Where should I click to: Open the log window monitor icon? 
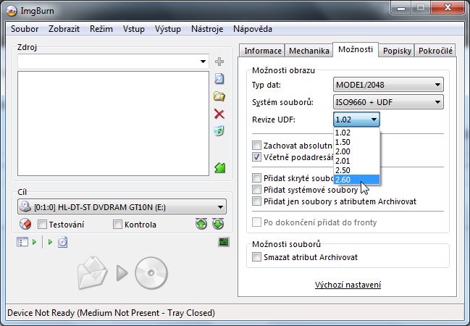coord(224,242)
